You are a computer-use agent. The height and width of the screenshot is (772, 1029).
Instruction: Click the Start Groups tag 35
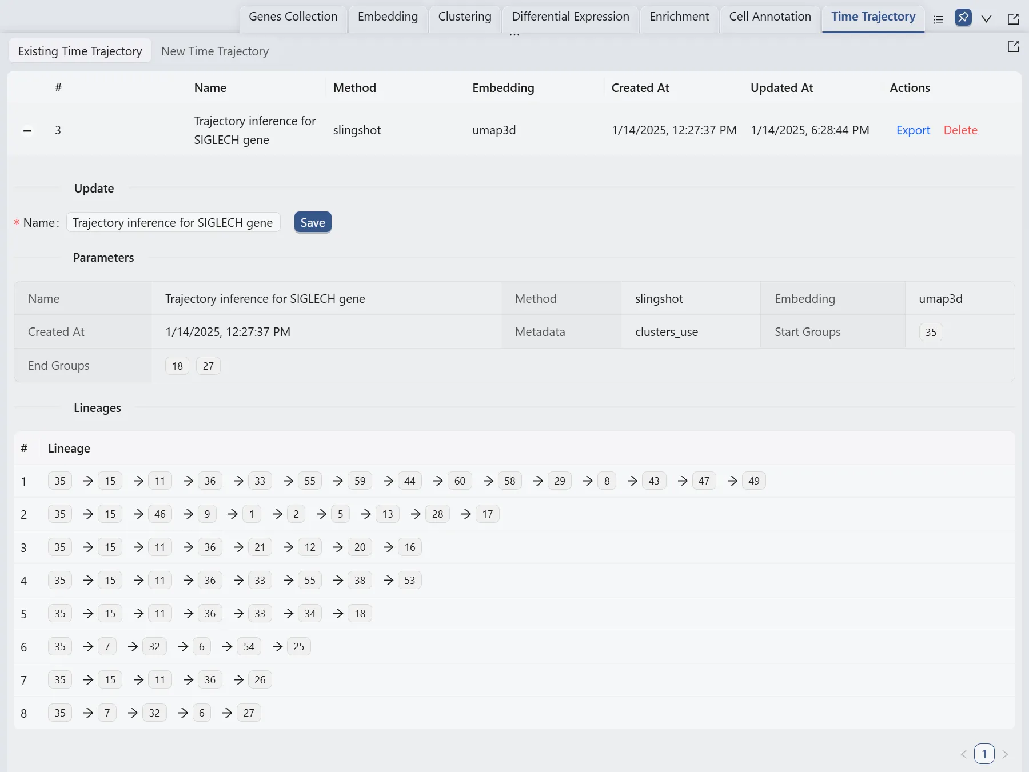click(931, 332)
